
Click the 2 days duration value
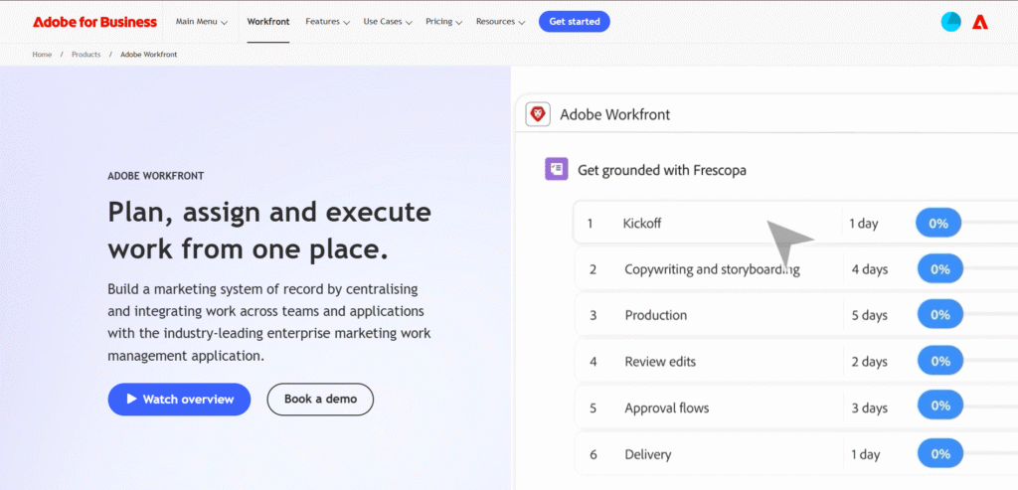click(x=870, y=362)
